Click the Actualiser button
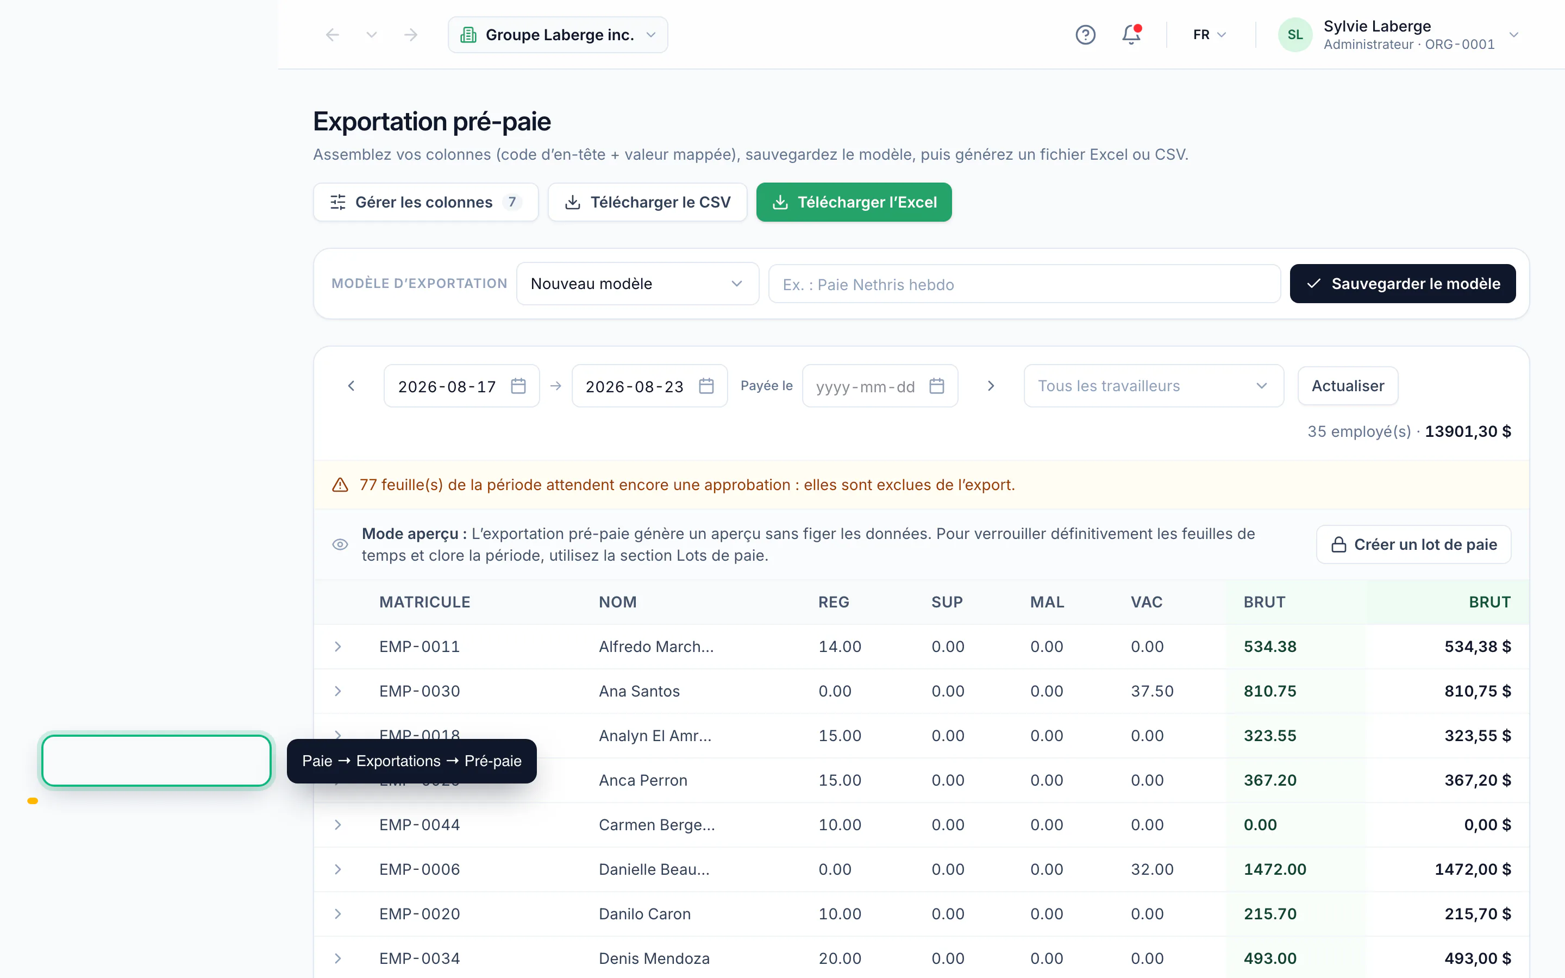Viewport: 1565px width, 978px height. [1348, 386]
